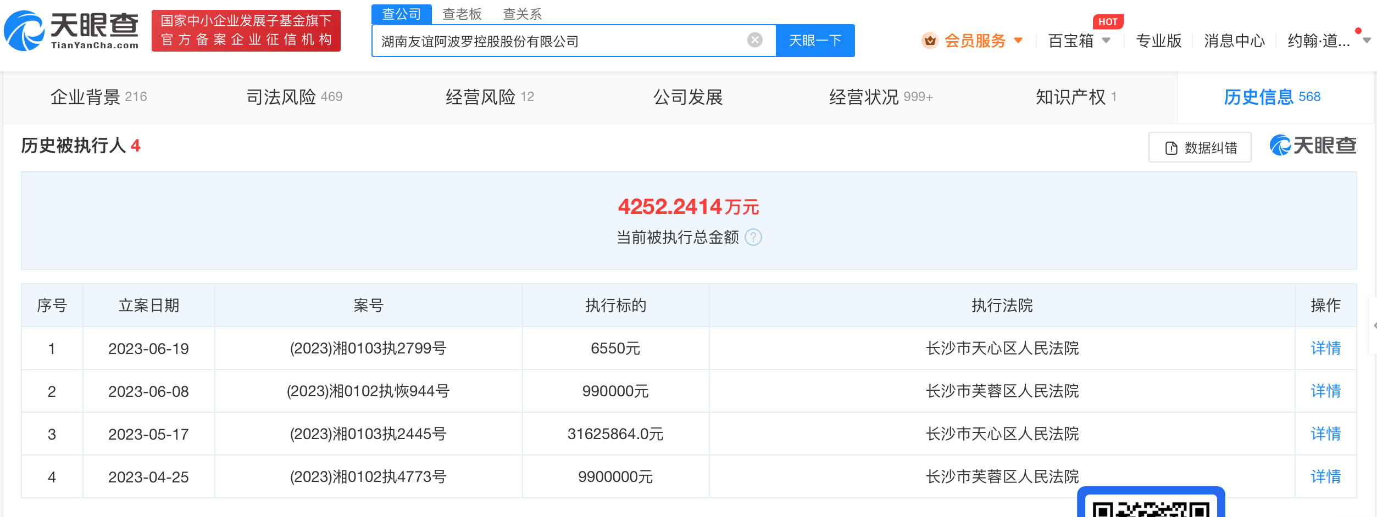Image resolution: width=1377 pixels, height=517 pixels.
Task: Switch to the 查关系 search tab
Action: click(x=522, y=14)
